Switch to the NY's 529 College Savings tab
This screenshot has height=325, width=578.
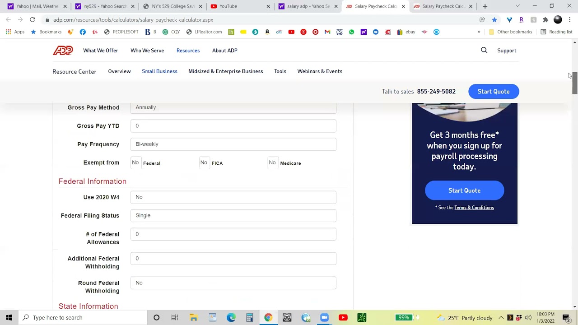coord(172,6)
